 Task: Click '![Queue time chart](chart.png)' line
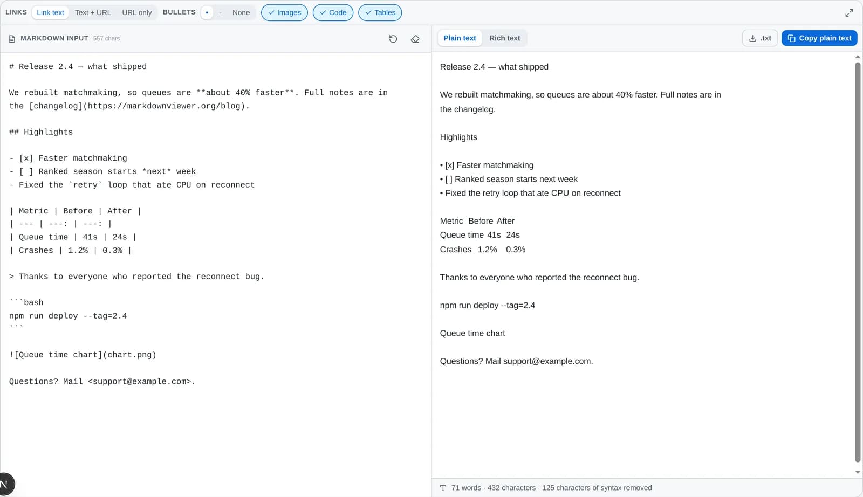click(83, 355)
